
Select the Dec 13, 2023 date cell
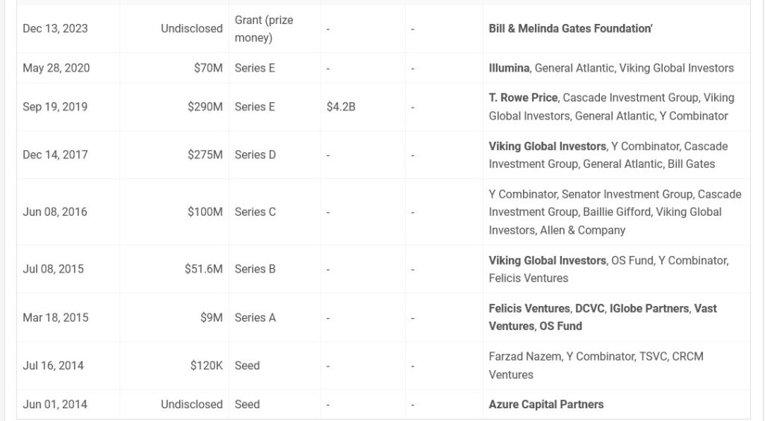pyautogui.click(x=55, y=29)
